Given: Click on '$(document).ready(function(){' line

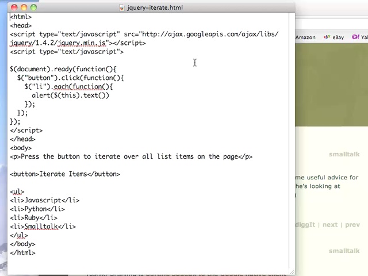Looking at the screenshot, I should [63, 69].
